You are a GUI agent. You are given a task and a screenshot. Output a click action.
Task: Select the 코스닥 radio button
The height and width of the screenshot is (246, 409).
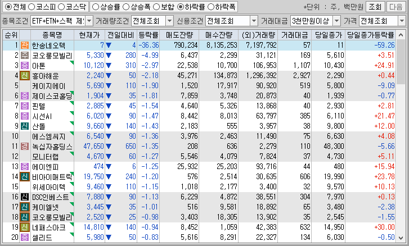[x=61, y=7]
